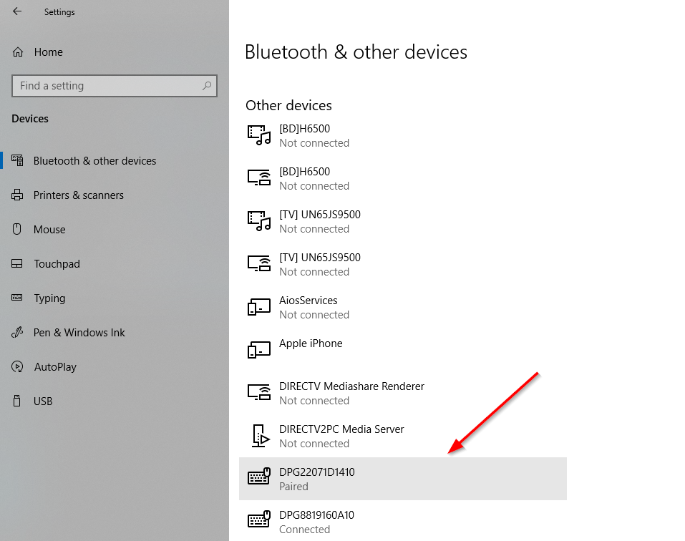The image size is (685, 541).
Task: Open the Touchpad settings
Action: [57, 264]
